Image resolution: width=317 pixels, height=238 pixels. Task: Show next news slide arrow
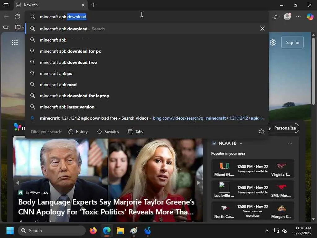pyautogui.click(x=198, y=183)
